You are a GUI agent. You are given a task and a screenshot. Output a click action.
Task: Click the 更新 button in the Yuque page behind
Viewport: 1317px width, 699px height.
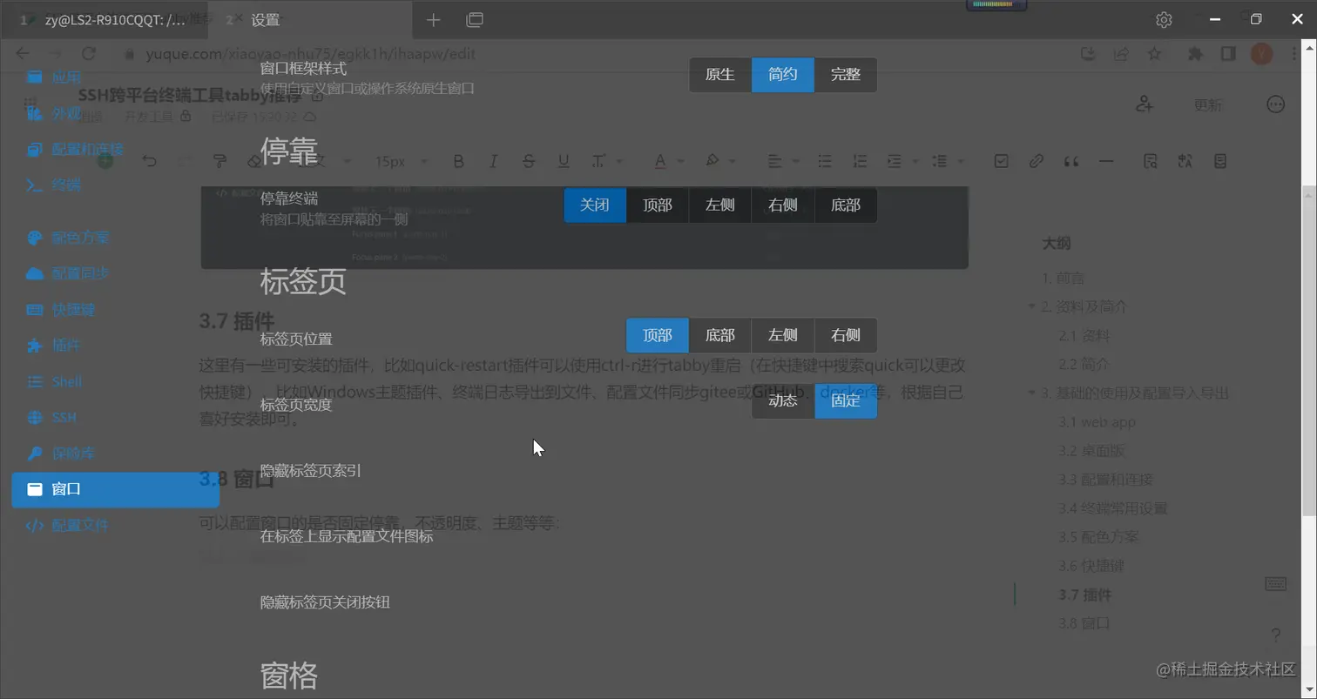pyautogui.click(x=1207, y=104)
